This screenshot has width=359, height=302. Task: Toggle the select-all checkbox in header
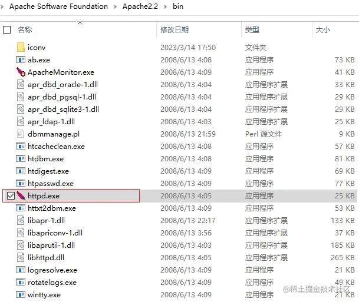pyautogui.click(x=7, y=29)
